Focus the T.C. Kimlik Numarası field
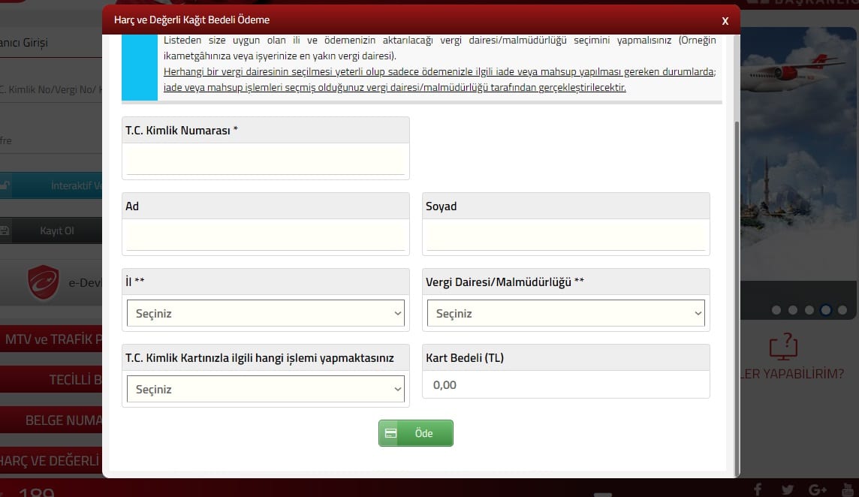This screenshot has height=497, width=859. pyautogui.click(x=265, y=161)
